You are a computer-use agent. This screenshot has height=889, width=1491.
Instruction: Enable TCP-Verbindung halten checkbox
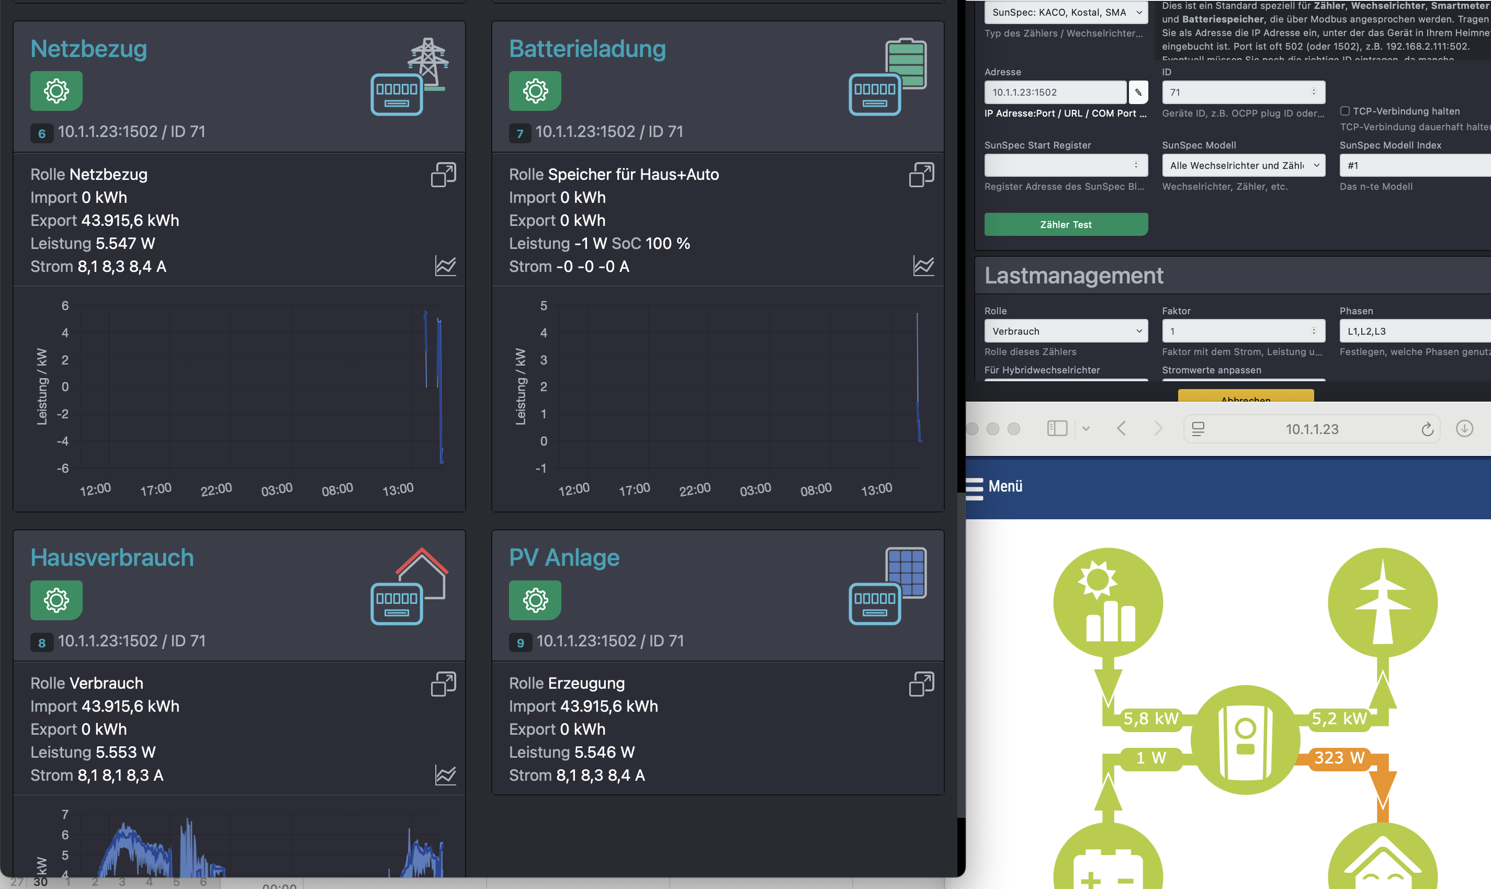[x=1345, y=111]
